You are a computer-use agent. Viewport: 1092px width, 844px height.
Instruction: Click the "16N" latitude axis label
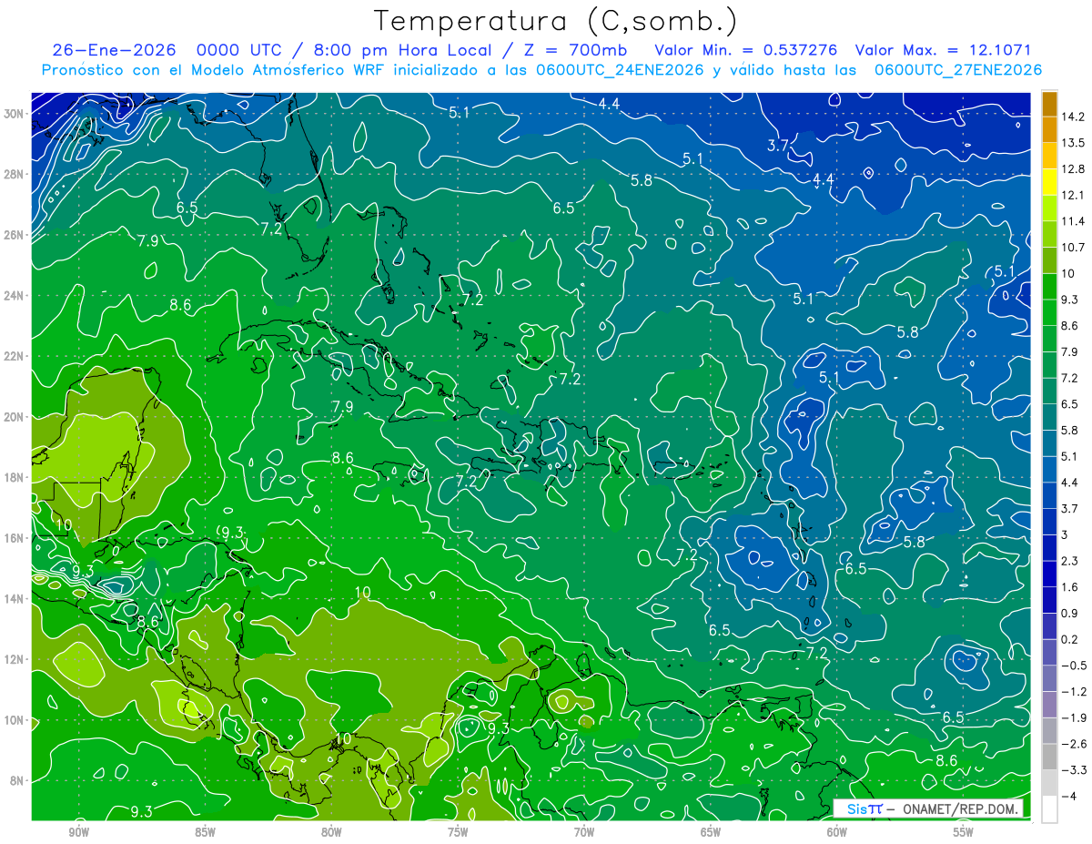point(14,538)
